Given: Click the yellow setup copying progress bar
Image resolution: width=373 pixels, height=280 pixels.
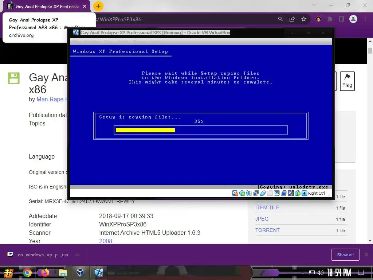Looking at the screenshot, I should click(145, 130).
